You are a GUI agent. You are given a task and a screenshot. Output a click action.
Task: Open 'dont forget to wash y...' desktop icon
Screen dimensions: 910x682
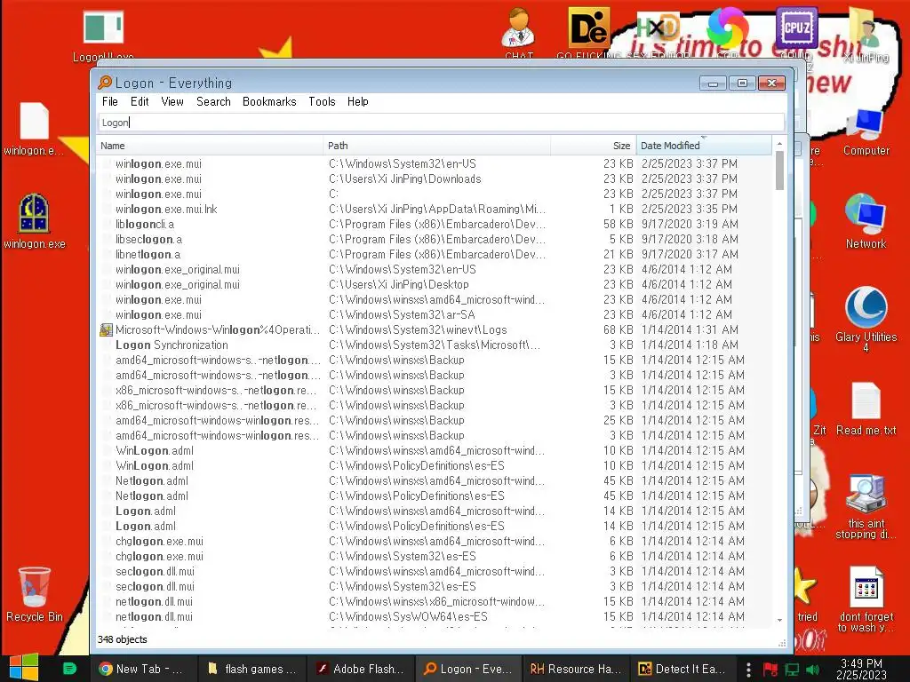click(x=866, y=599)
